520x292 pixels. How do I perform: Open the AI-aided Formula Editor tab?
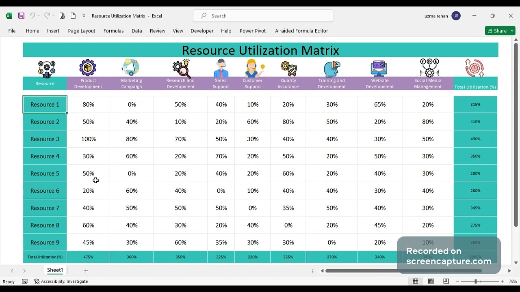coord(301,31)
